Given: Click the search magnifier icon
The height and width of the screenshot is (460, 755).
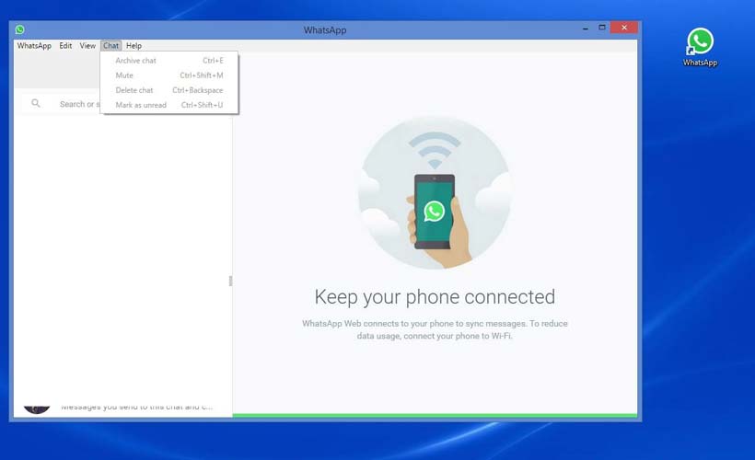Looking at the screenshot, I should [36, 103].
